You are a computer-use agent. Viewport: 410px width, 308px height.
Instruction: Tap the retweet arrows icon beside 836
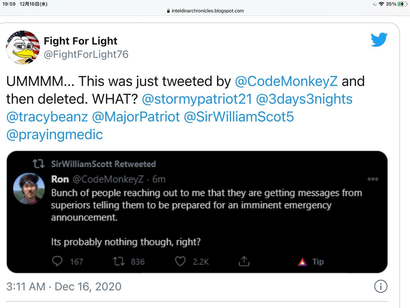119,261
